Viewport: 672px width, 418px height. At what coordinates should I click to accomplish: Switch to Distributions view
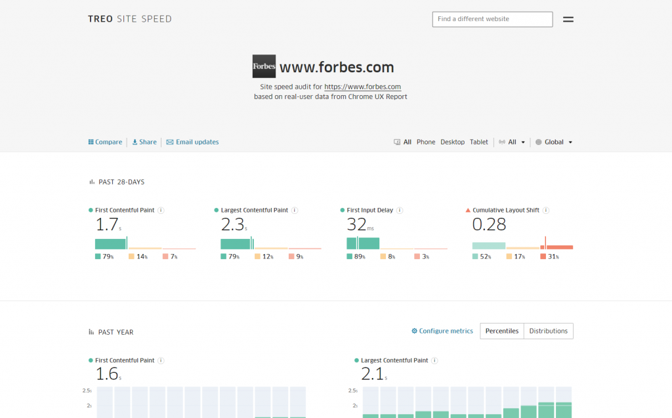[x=548, y=331]
